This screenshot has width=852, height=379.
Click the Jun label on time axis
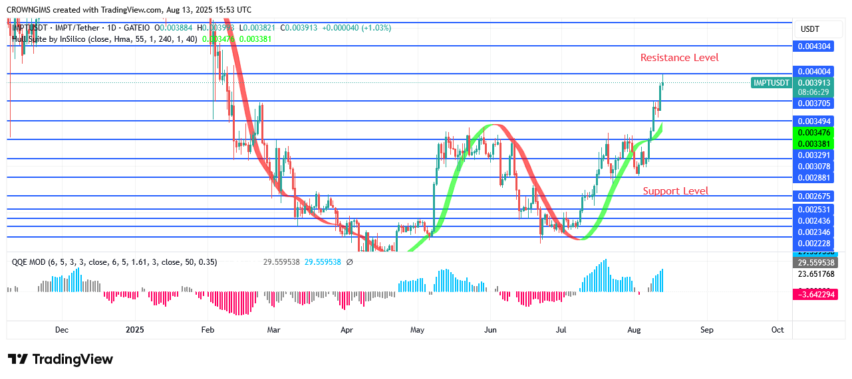click(490, 329)
